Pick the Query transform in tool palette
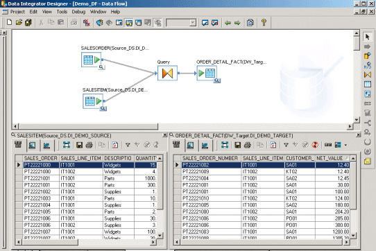The image size is (376, 251). 368,75
